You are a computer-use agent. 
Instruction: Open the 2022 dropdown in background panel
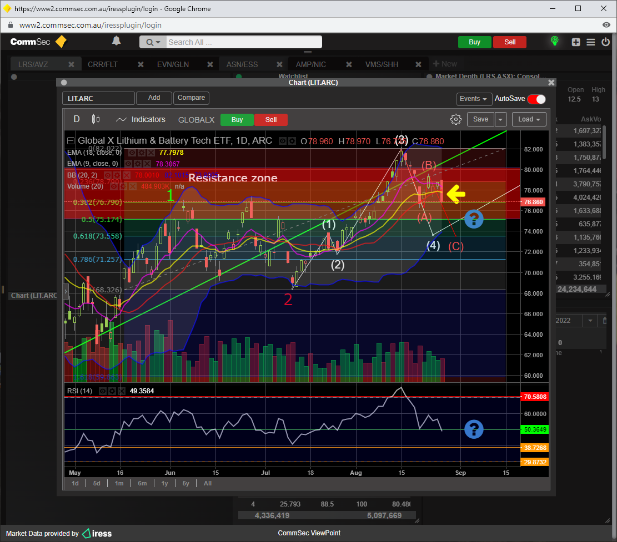coord(590,321)
